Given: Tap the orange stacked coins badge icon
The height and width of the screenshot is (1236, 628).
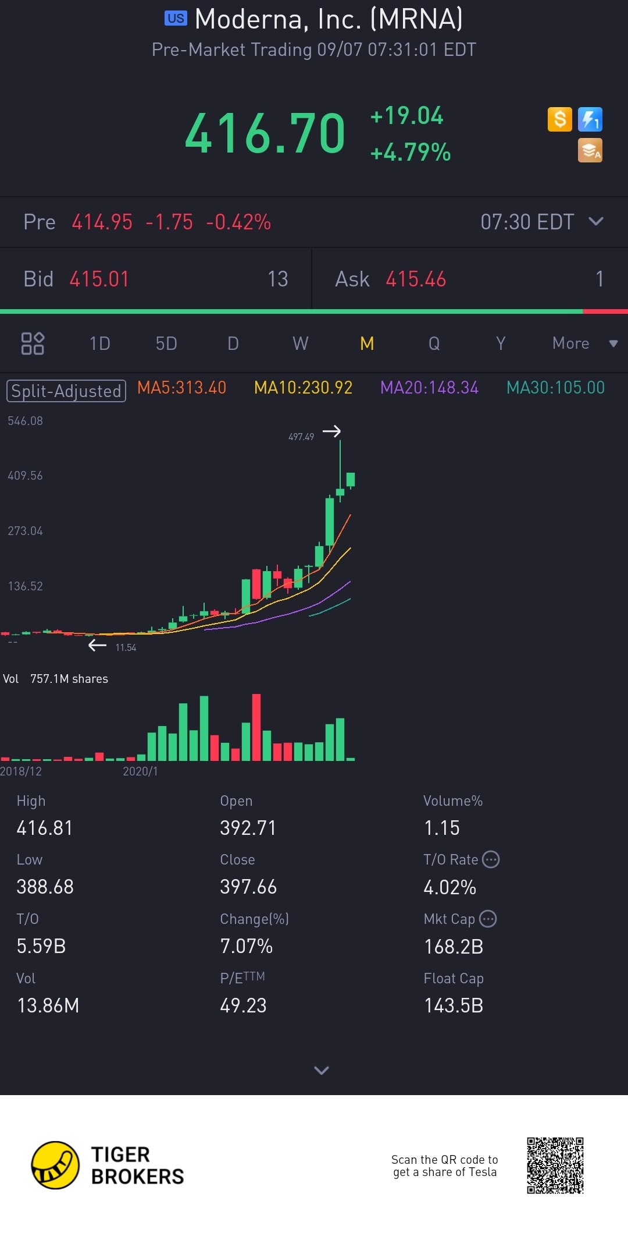Looking at the screenshot, I should click(590, 150).
